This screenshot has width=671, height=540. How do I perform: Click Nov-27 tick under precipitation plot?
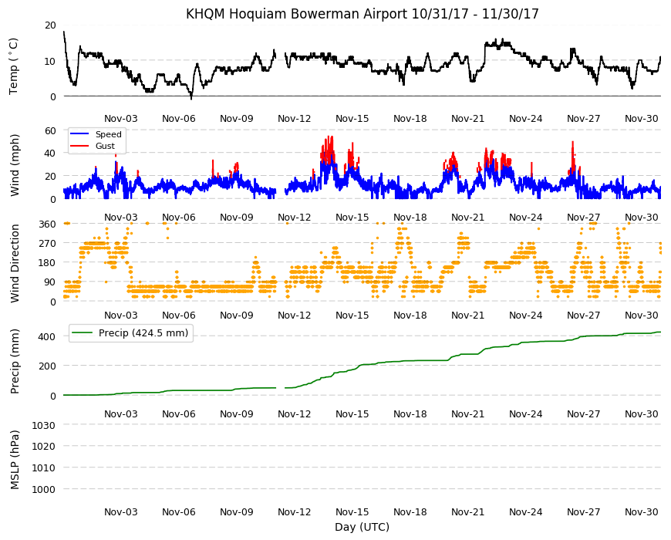(x=583, y=413)
